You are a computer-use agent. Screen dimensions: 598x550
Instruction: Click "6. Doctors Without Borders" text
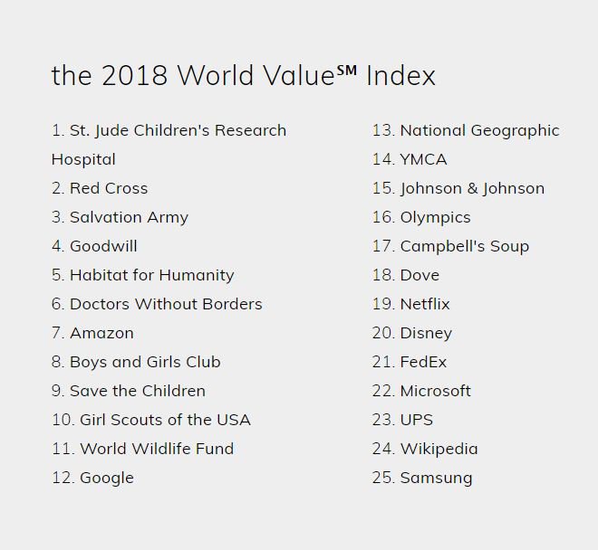(x=157, y=304)
